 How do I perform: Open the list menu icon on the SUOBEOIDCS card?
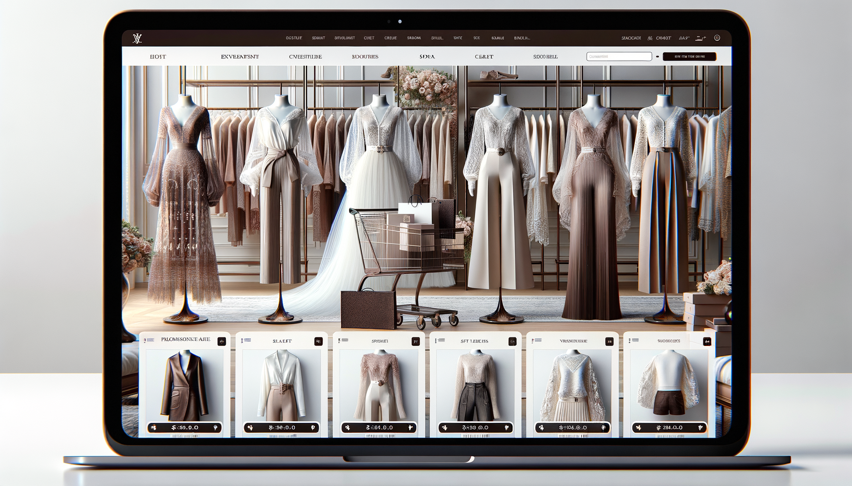[x=634, y=340]
